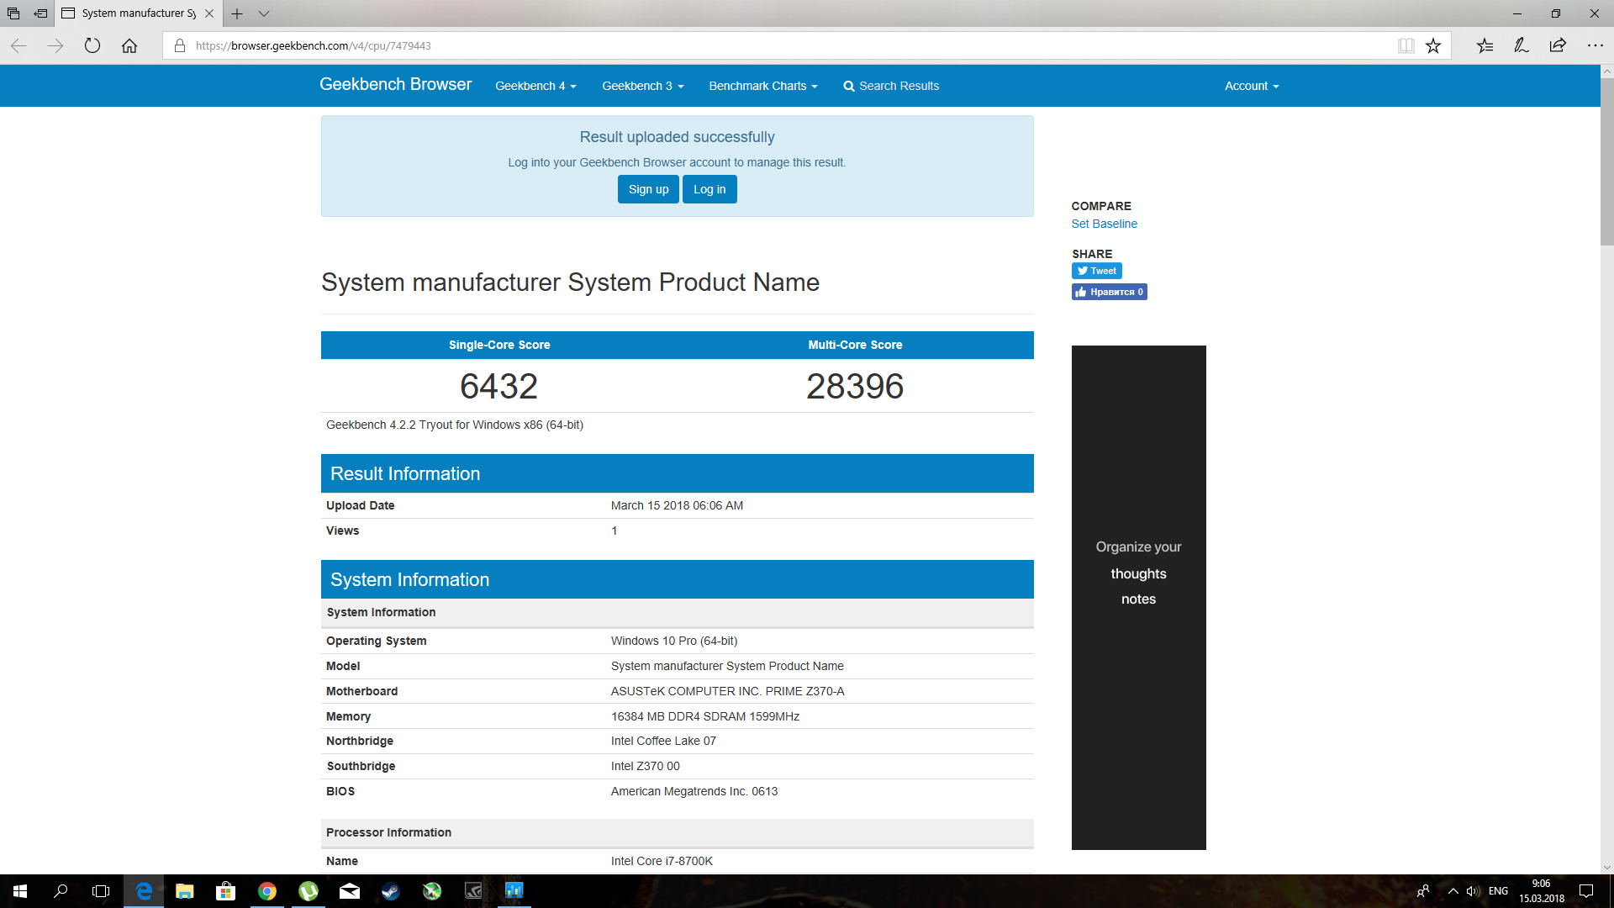Open reading view book icon
The image size is (1614, 908).
pyautogui.click(x=1406, y=45)
